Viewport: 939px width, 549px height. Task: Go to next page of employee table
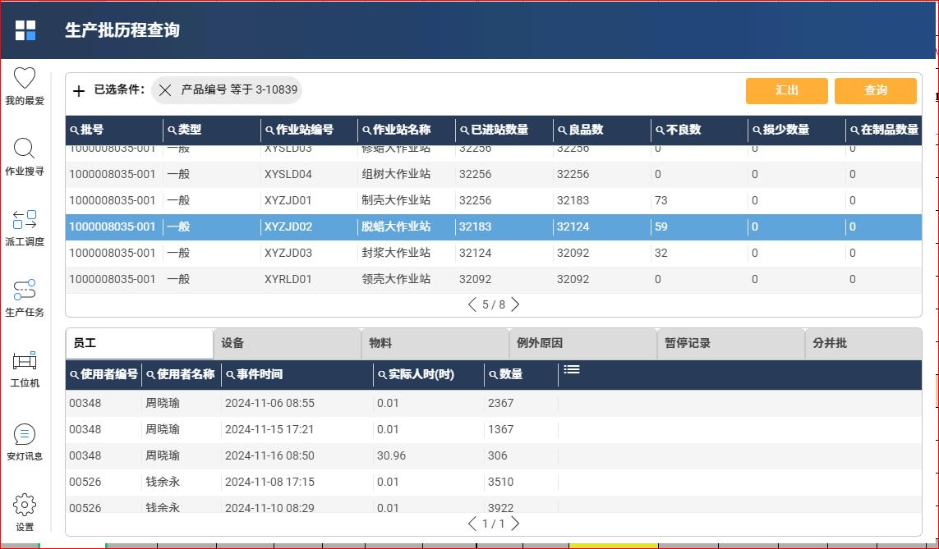tap(516, 524)
